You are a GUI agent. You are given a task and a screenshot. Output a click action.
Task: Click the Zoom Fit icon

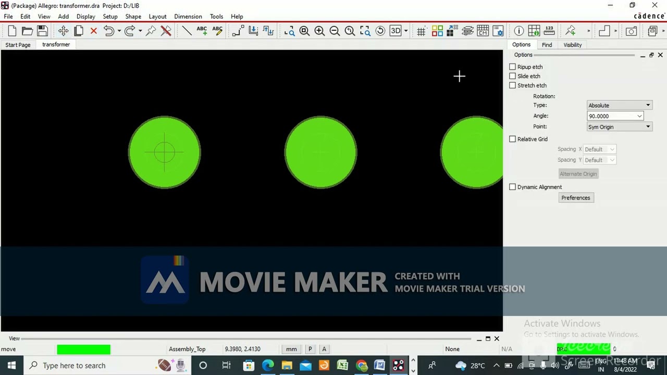304,31
